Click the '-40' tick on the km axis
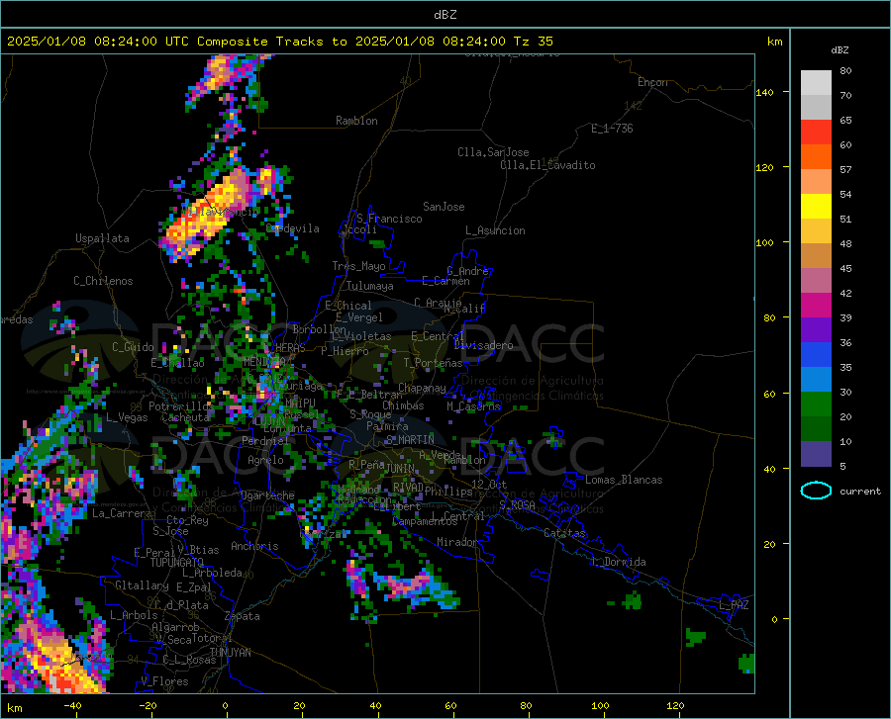 71,706
